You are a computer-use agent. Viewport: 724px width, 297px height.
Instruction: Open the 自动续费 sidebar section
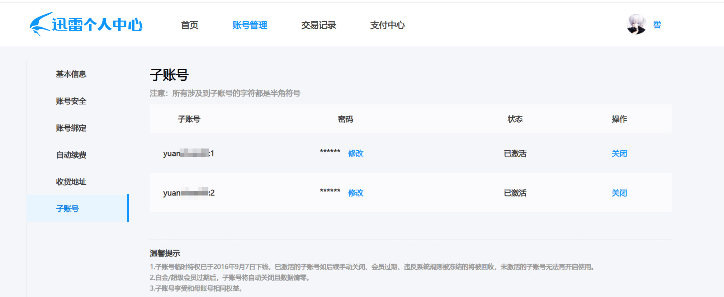tap(71, 155)
